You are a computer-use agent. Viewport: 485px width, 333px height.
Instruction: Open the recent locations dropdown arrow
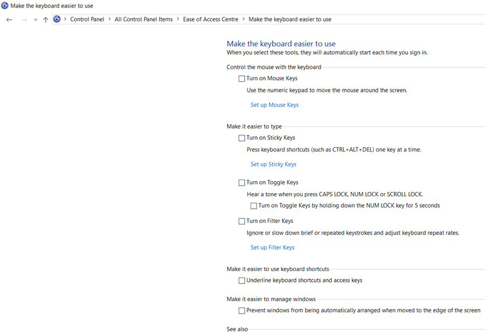(x=36, y=20)
